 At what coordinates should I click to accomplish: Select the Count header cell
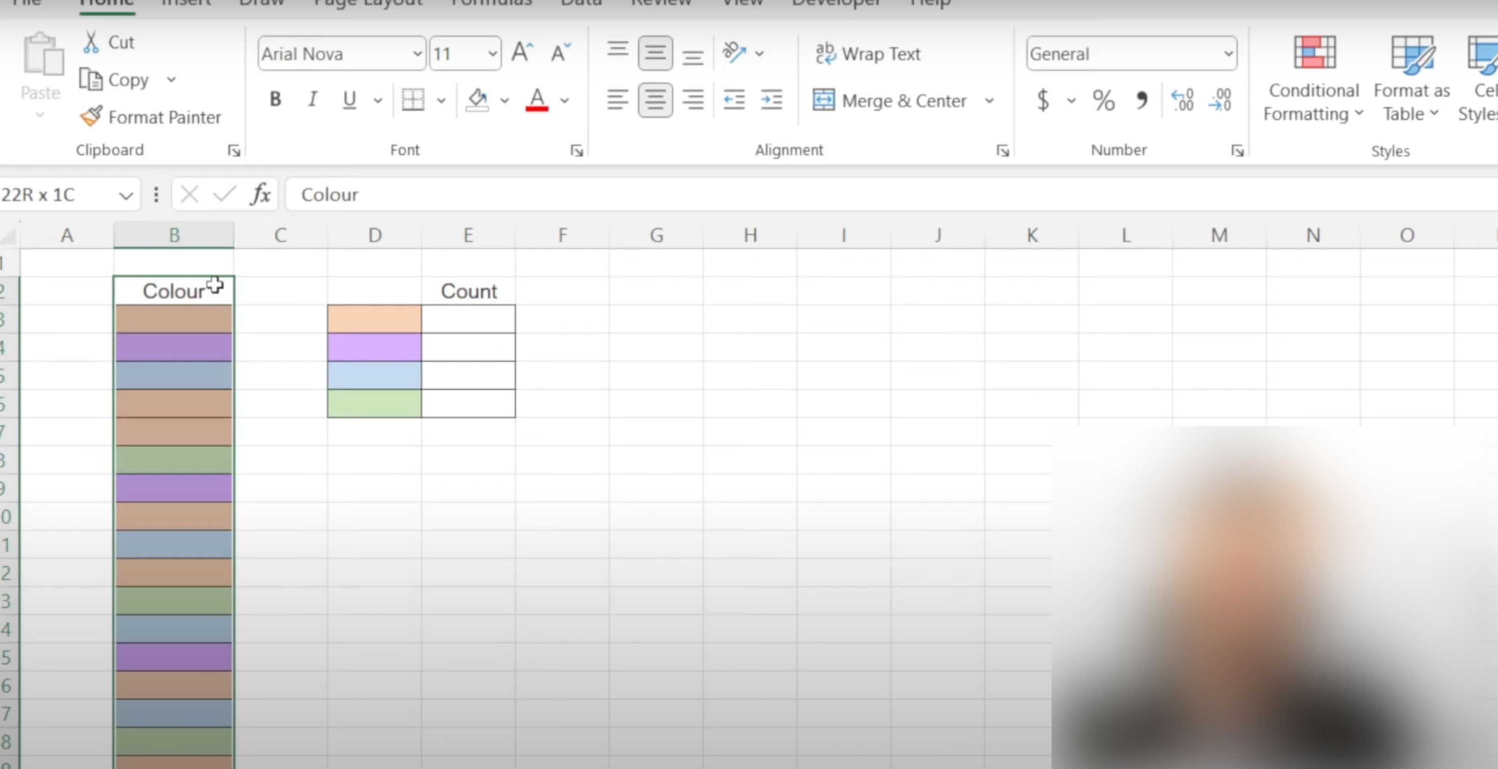click(x=468, y=291)
